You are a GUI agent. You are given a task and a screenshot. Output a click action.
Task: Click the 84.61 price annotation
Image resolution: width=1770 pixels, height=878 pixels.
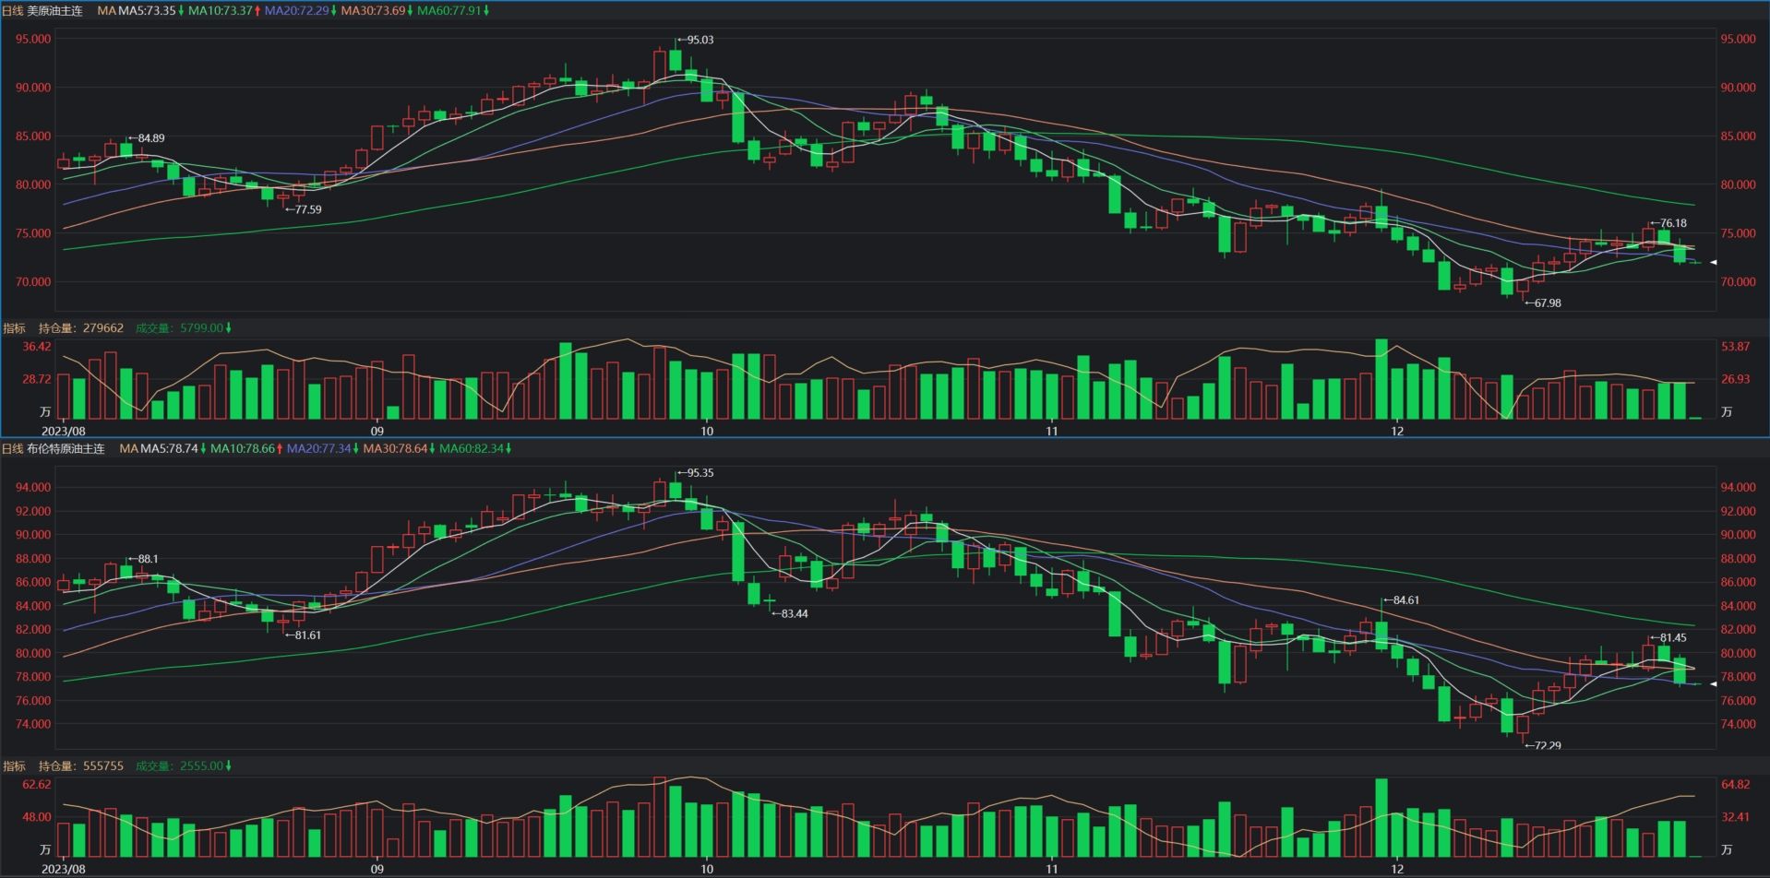[x=1401, y=600]
